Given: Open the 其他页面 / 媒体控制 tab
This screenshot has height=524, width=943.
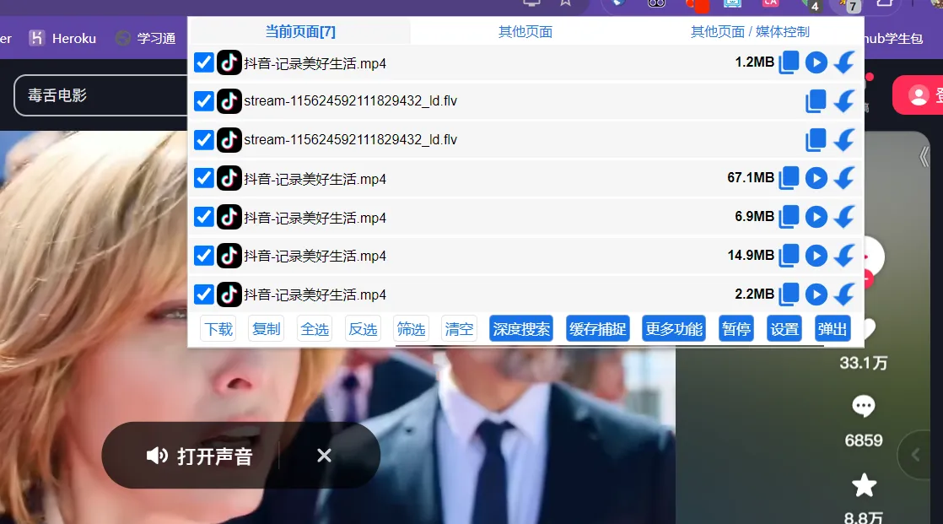Looking at the screenshot, I should click(750, 32).
